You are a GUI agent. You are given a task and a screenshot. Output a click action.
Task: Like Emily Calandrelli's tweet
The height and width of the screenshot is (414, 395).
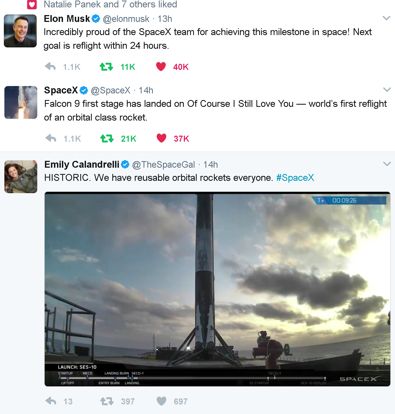pos(161,401)
